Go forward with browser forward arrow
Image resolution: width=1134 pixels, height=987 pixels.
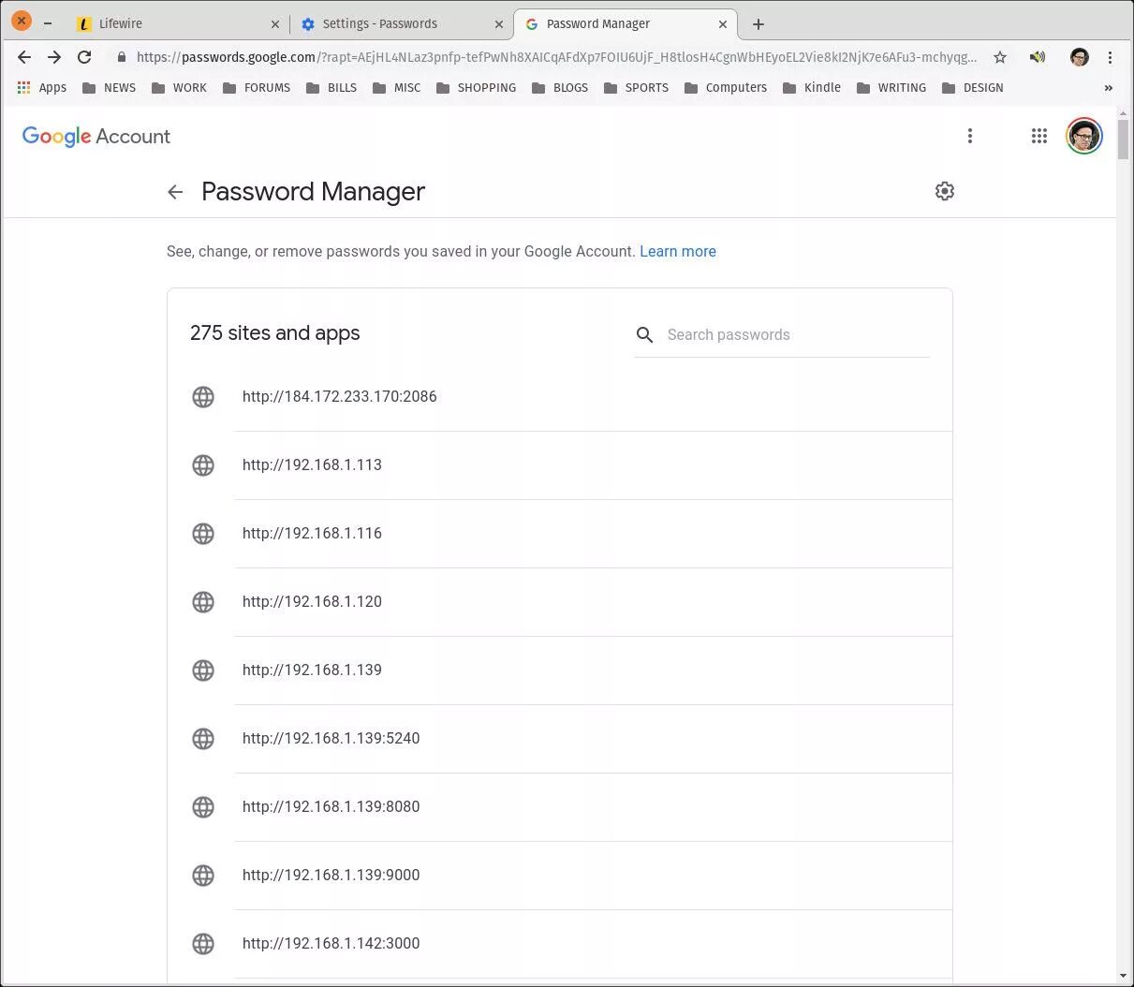tap(54, 57)
